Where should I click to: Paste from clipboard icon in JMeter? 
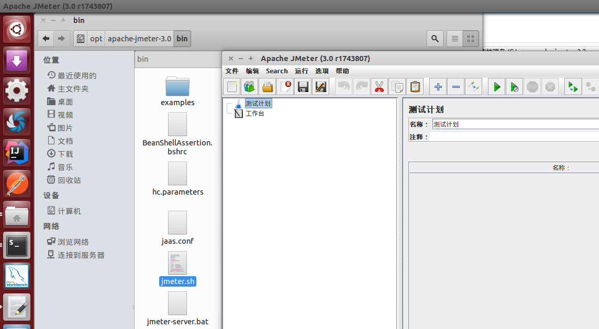click(x=415, y=87)
